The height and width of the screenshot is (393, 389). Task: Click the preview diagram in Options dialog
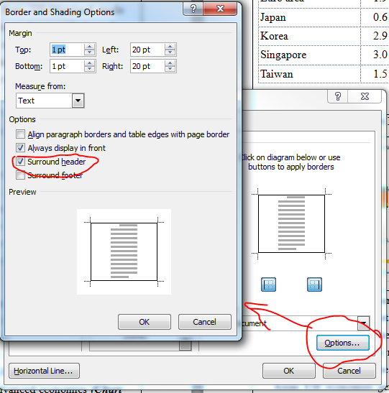click(124, 251)
